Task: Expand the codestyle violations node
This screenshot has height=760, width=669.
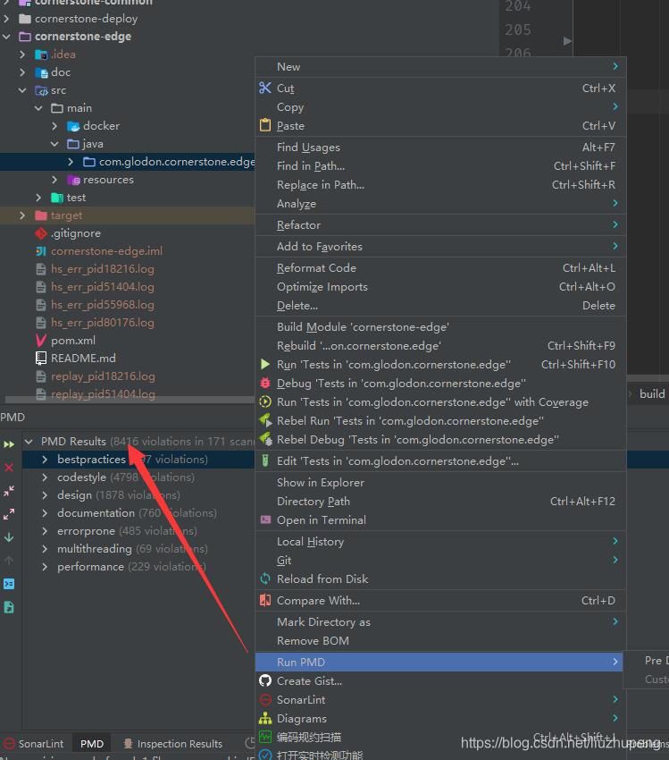Action: (x=45, y=477)
